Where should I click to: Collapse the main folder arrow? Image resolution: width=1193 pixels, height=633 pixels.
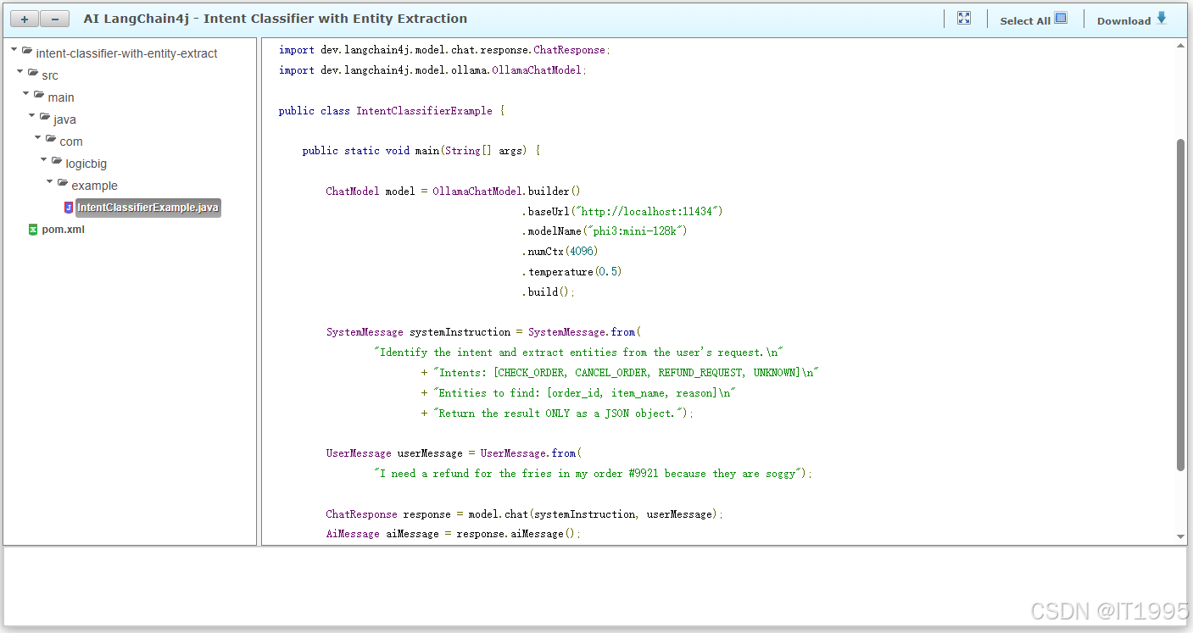tap(26, 94)
